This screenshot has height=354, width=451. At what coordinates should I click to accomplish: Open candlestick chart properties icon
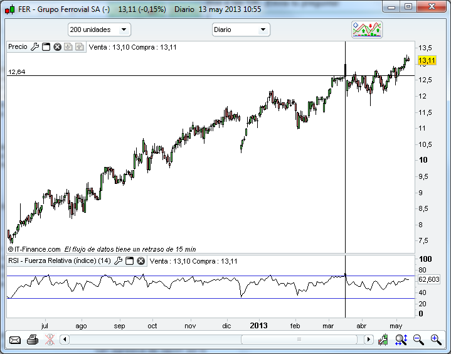pyautogui.click(x=383, y=340)
